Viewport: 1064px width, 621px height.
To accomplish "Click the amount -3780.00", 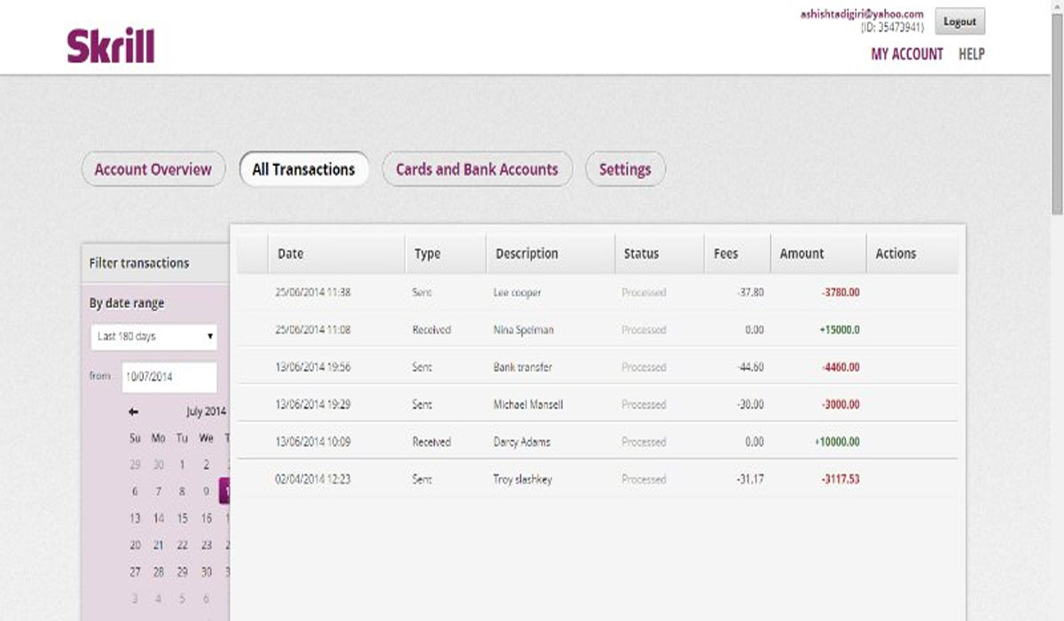I will click(840, 293).
